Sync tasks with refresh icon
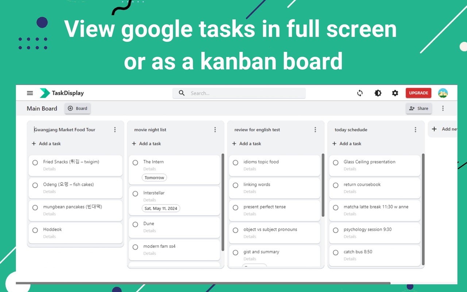467x292 pixels. click(360, 93)
